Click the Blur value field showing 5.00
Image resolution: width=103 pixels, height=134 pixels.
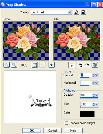[86, 104]
